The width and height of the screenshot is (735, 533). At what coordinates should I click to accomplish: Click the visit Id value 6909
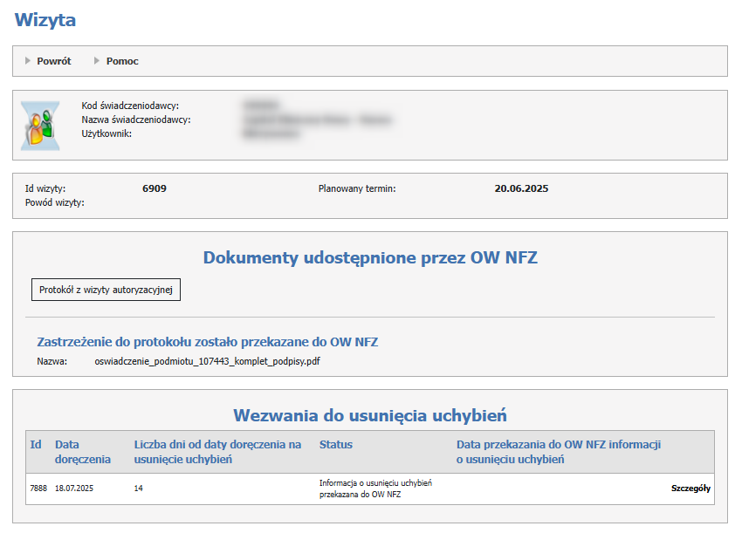point(155,188)
